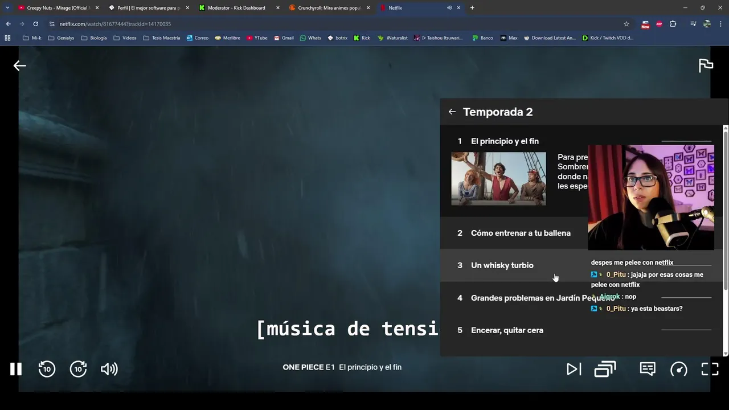Image resolution: width=729 pixels, height=410 pixels.
Task: Open the Biología bookmark folder
Action: 94,38
